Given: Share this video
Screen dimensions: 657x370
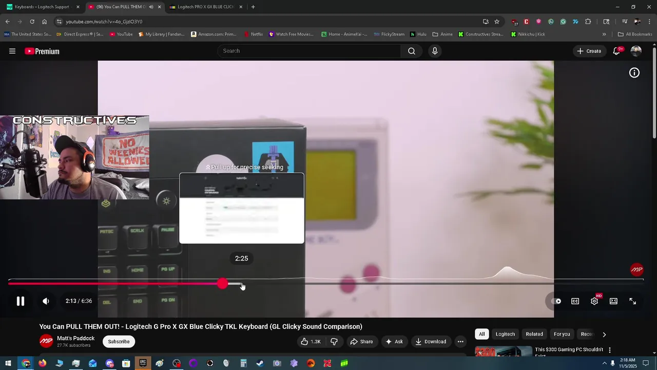Looking at the screenshot, I should pyautogui.click(x=361, y=342).
